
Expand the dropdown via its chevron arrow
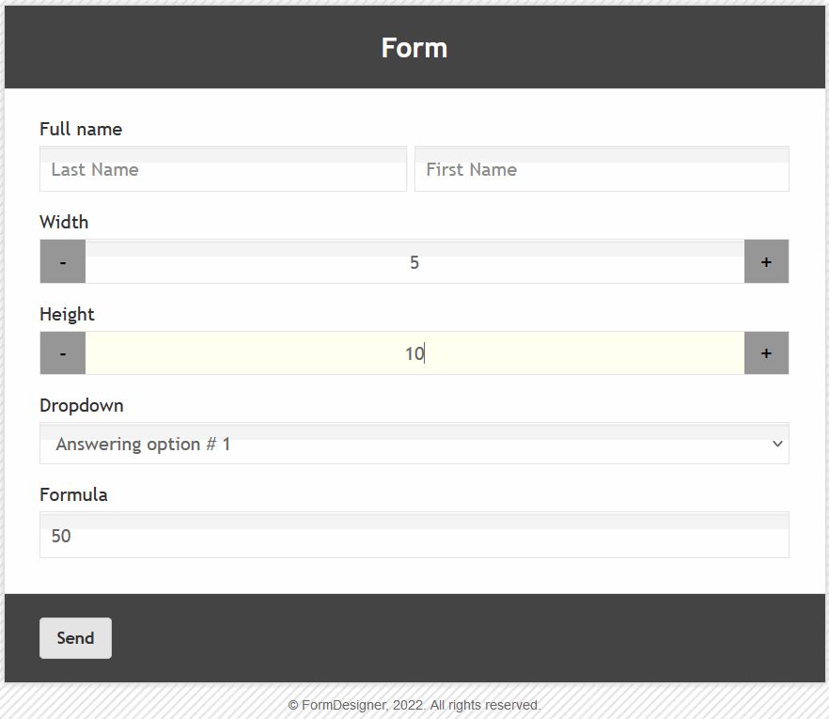(776, 445)
